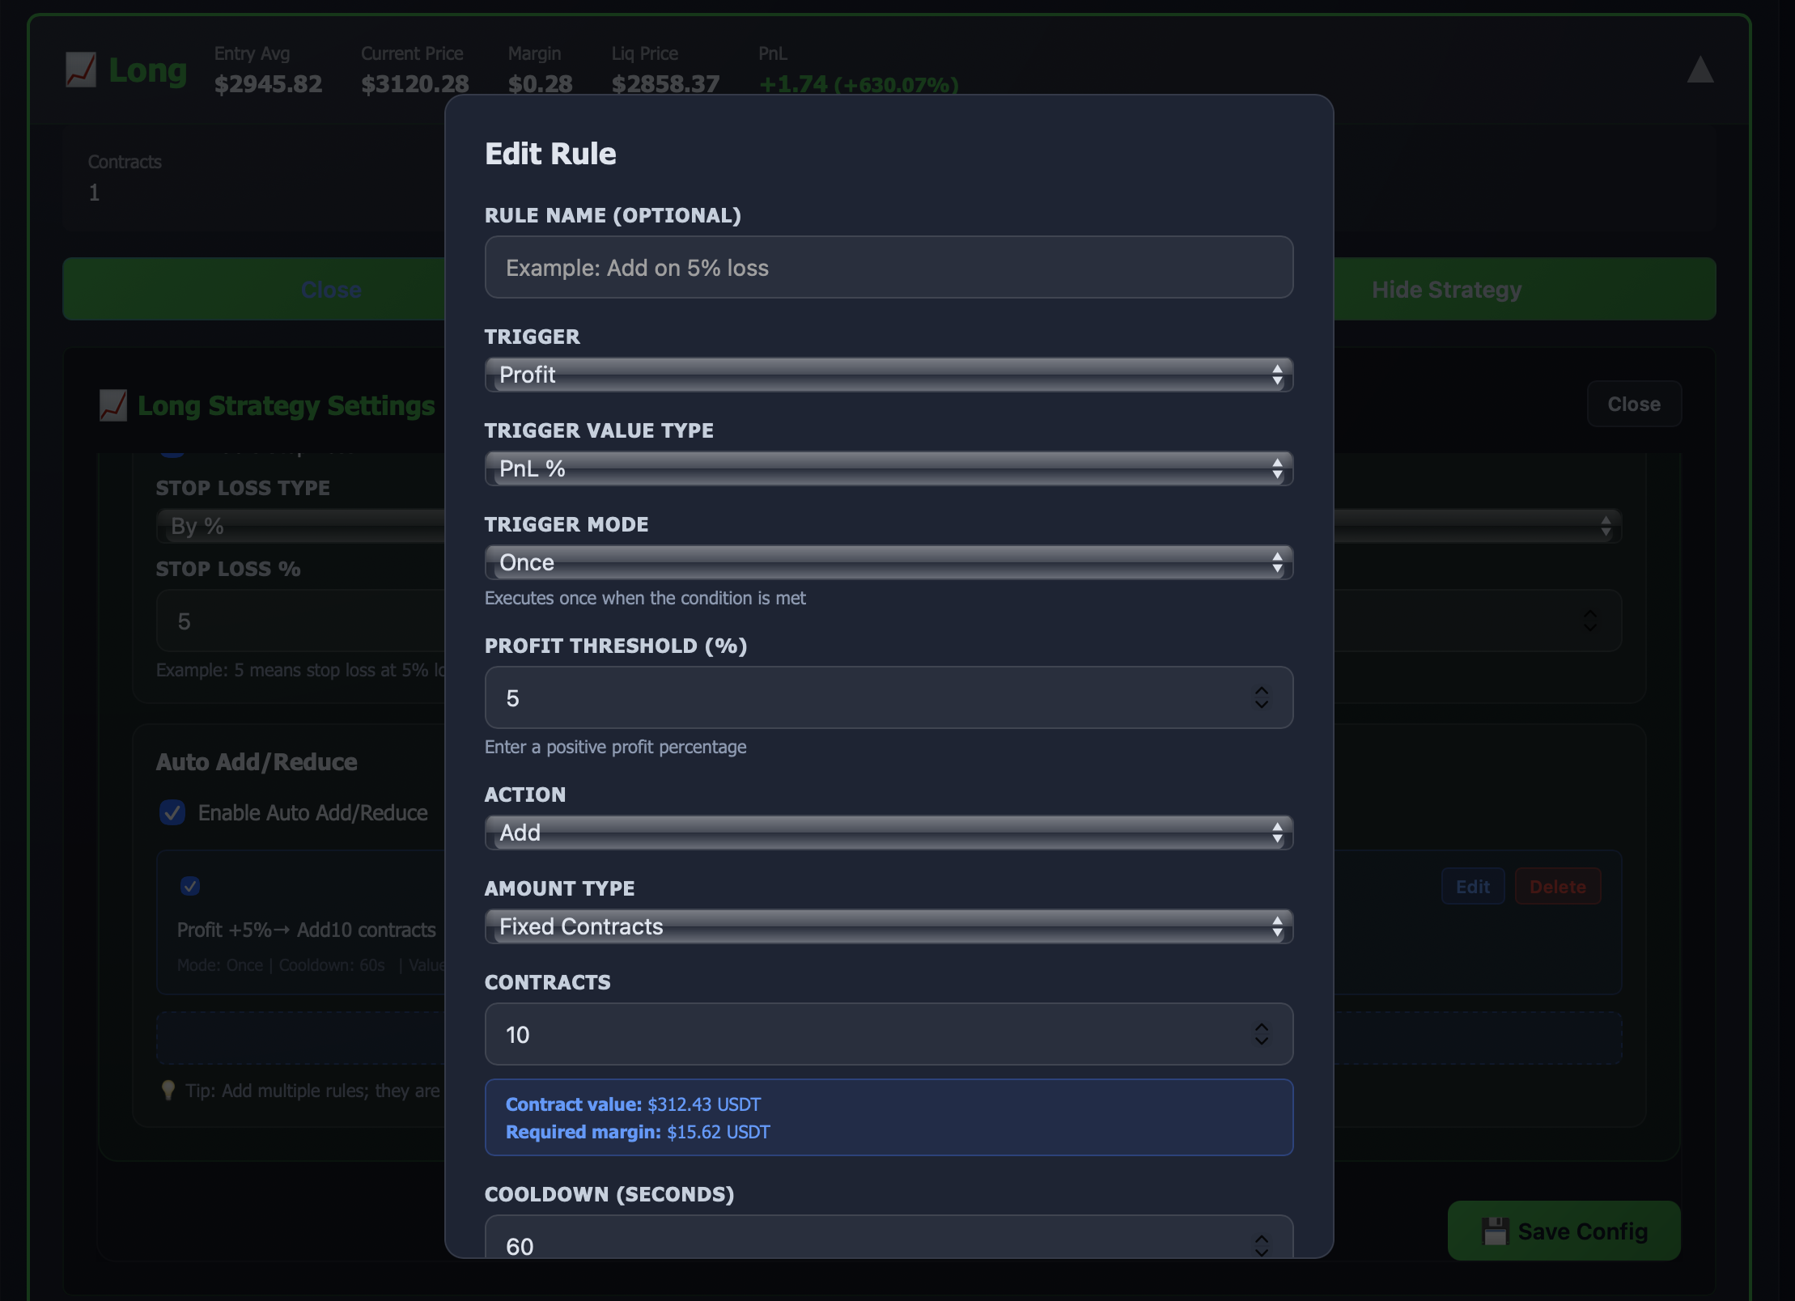Image resolution: width=1795 pixels, height=1301 pixels.
Task: Click the Save Config button
Action: (x=1563, y=1231)
